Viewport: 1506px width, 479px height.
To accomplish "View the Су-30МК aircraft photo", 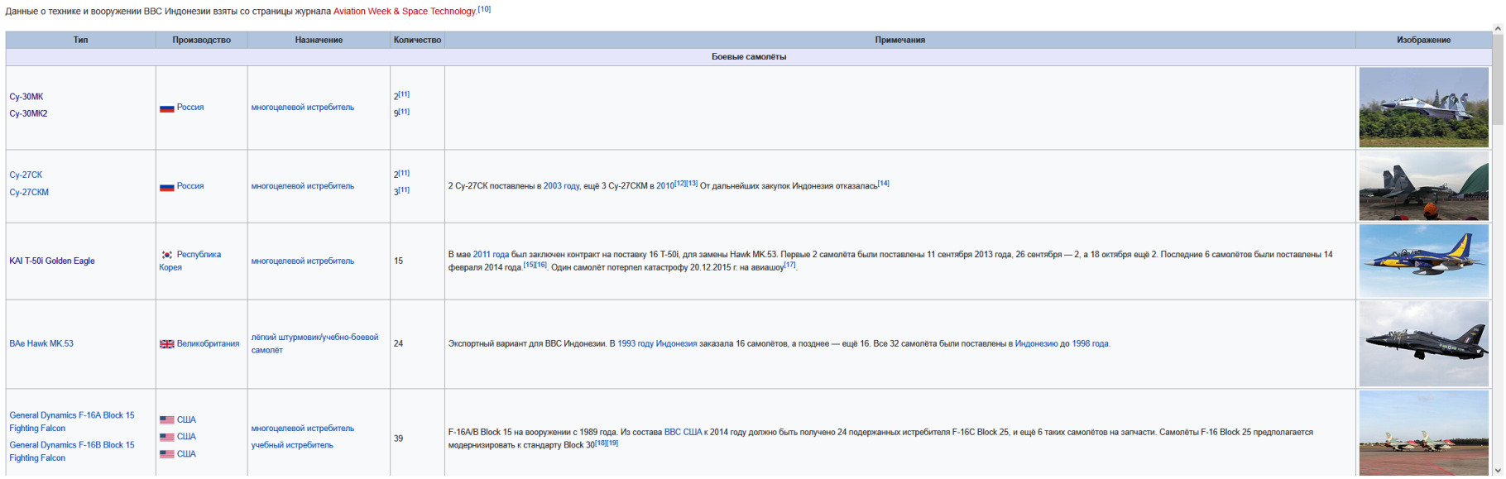I will 1423,108.
